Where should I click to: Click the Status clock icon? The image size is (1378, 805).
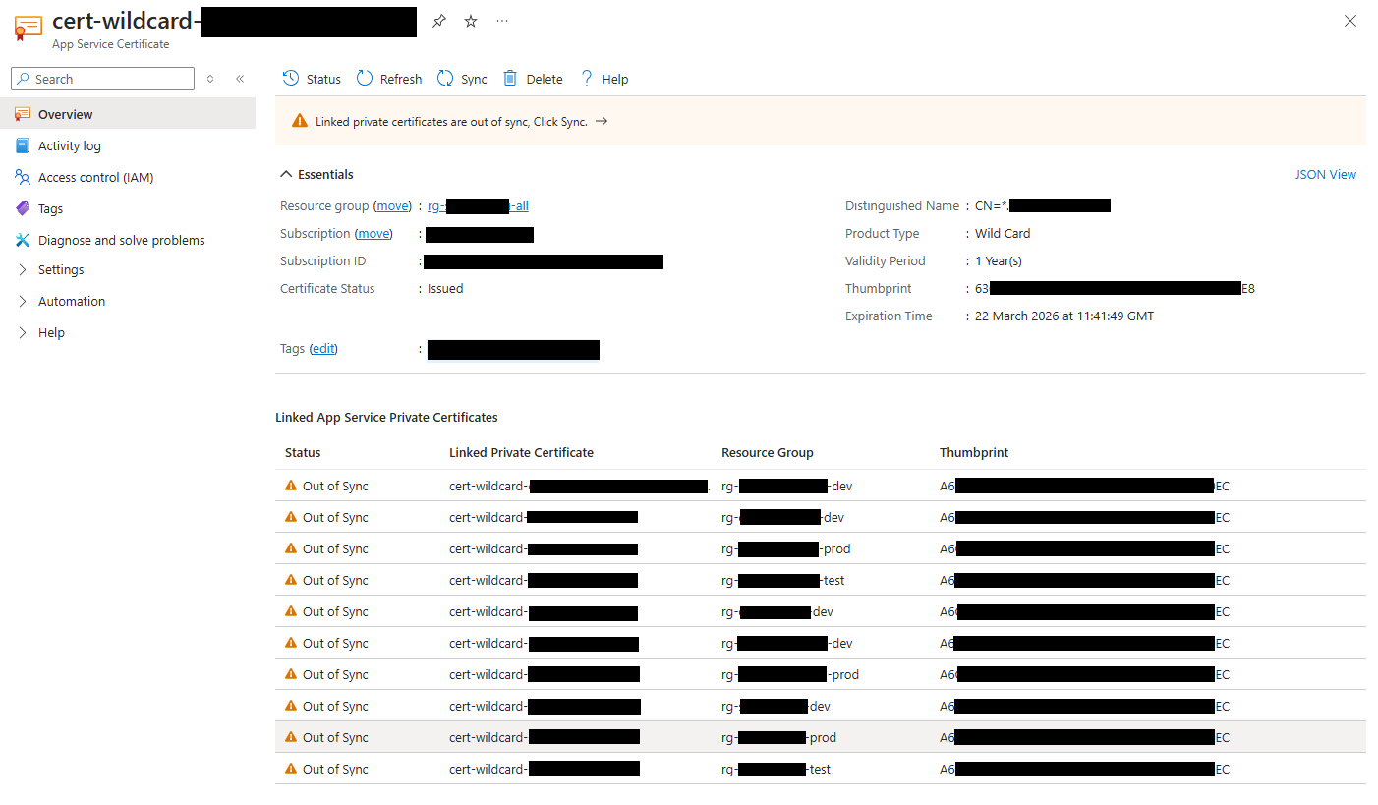coord(291,79)
